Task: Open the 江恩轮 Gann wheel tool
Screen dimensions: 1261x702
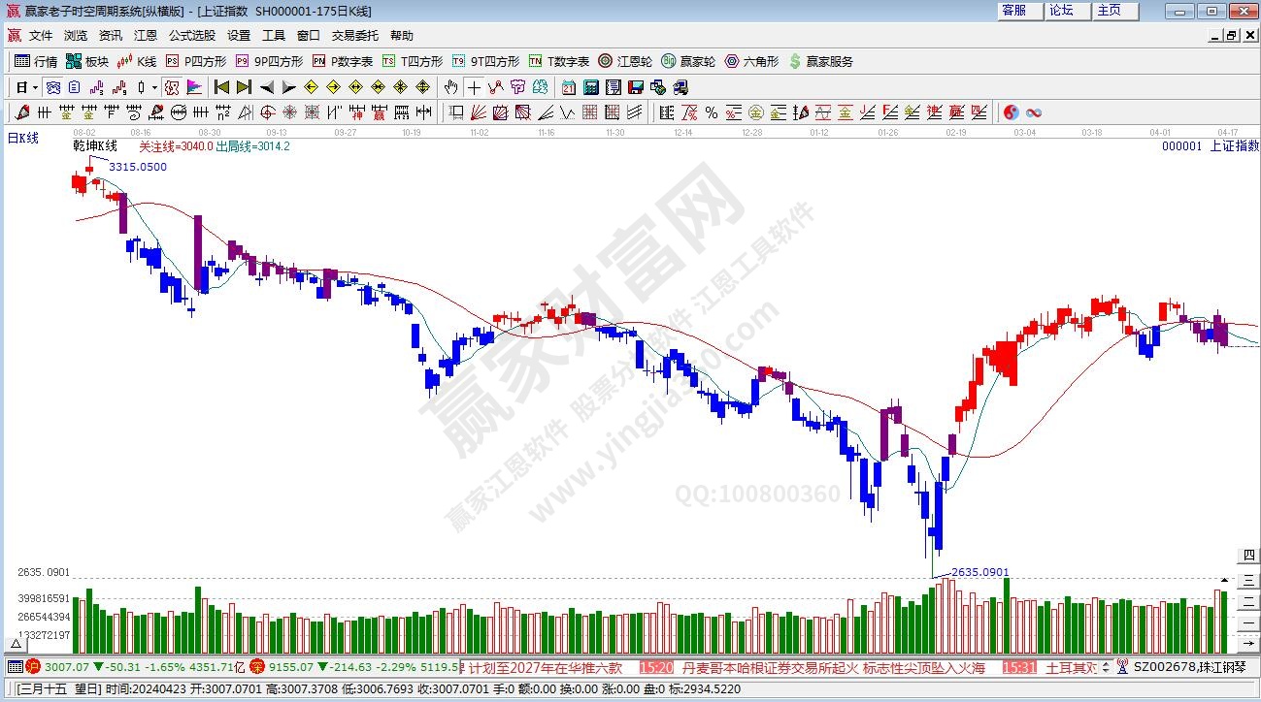Action: point(625,61)
